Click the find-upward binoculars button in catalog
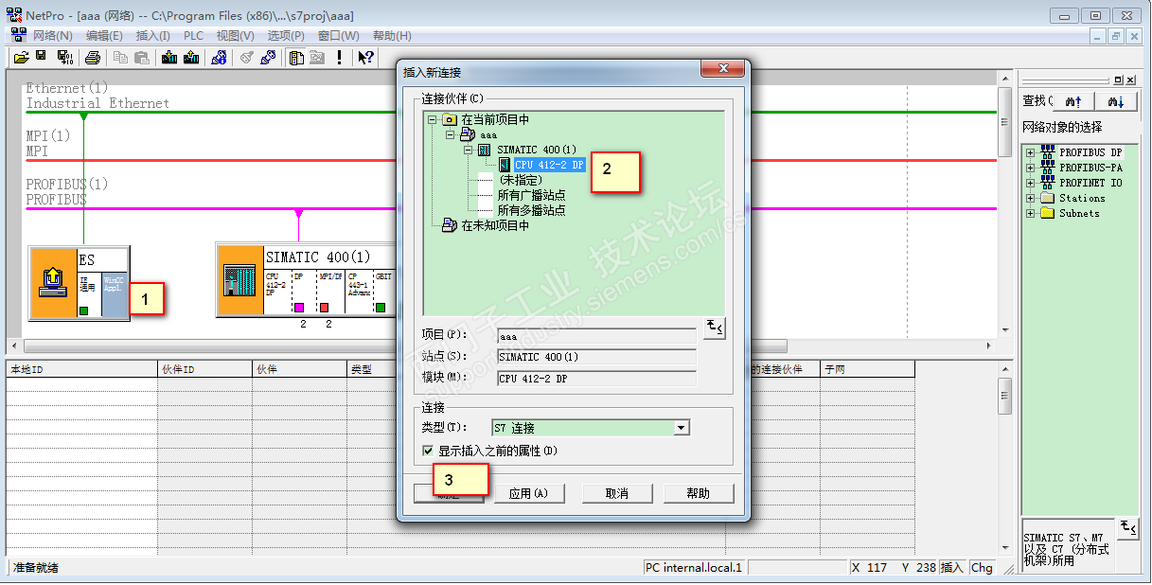This screenshot has width=1152, height=585. click(x=1072, y=100)
